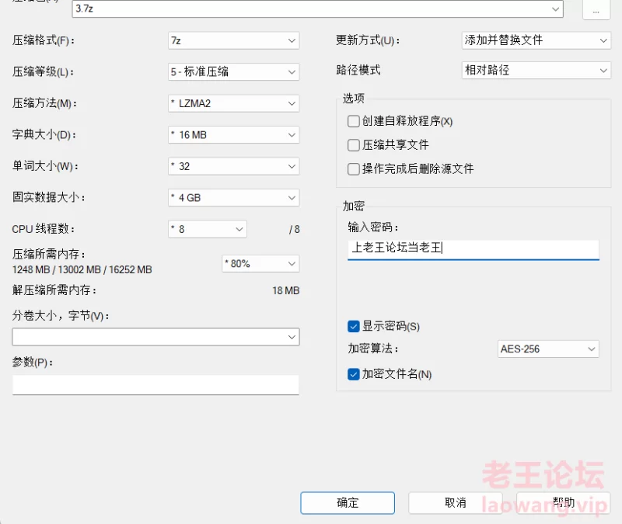Open the 分卷大小 combo box
The image size is (622, 524).
[155, 337]
